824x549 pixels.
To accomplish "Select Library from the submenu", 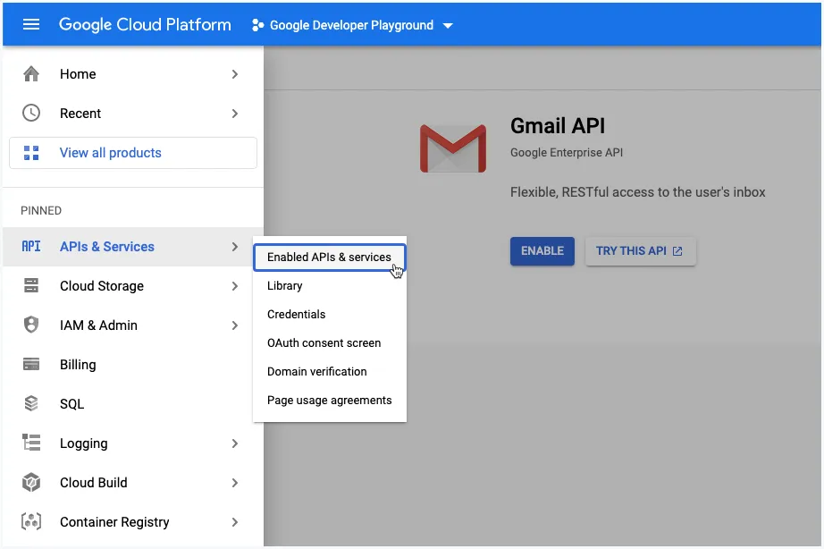I will coord(284,285).
